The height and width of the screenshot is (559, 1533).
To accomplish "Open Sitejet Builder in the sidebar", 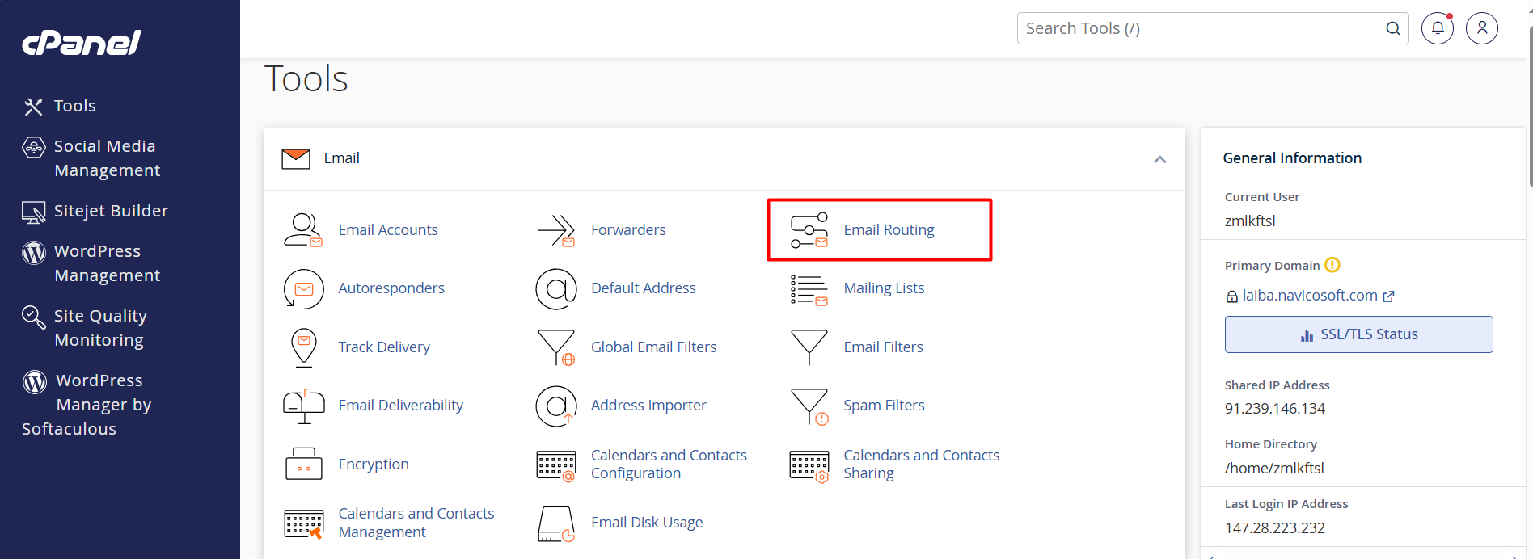I will click(110, 211).
